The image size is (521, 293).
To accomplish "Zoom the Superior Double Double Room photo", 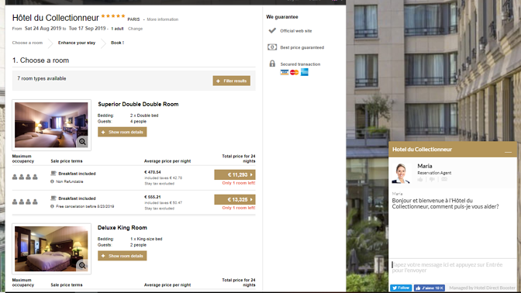I will tap(82, 142).
